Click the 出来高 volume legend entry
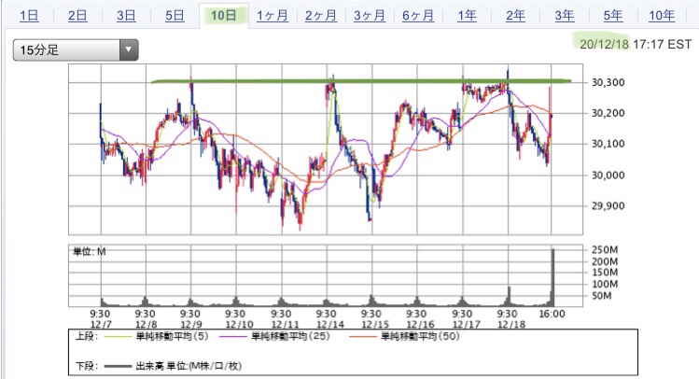 point(173,366)
